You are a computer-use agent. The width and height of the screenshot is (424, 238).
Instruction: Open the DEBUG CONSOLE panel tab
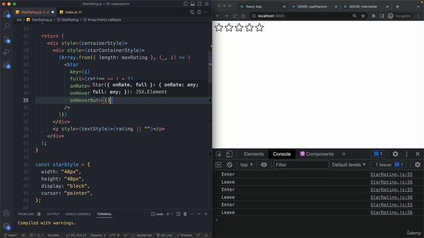[x=78, y=214]
